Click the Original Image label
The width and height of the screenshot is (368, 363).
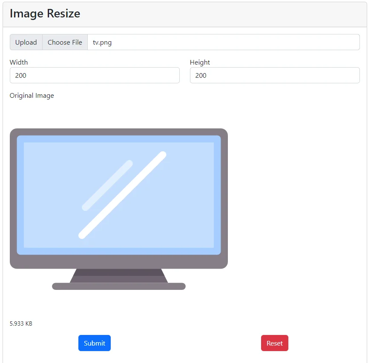(x=32, y=96)
